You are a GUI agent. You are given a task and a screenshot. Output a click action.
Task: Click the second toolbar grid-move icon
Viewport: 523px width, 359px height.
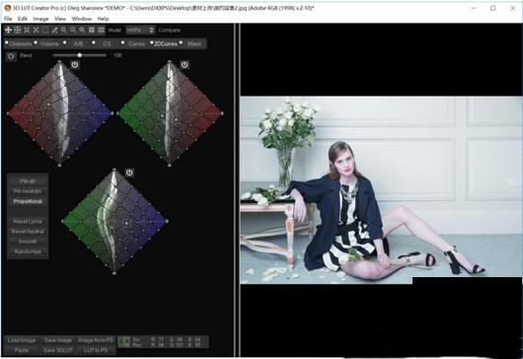point(18,30)
